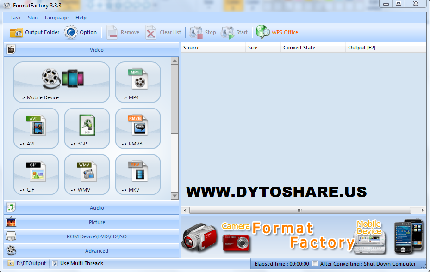This screenshot has height=272, width=430.
Task: Open the Skin menu
Action: click(x=33, y=18)
